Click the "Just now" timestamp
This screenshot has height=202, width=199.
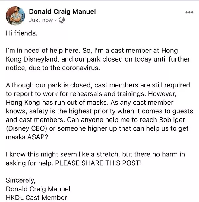click(41, 20)
